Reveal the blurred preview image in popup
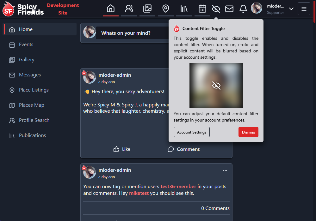The image size is (316, 221). point(216,86)
